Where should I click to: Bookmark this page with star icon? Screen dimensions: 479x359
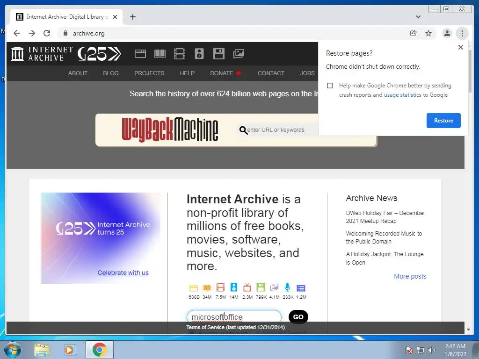[x=428, y=33]
